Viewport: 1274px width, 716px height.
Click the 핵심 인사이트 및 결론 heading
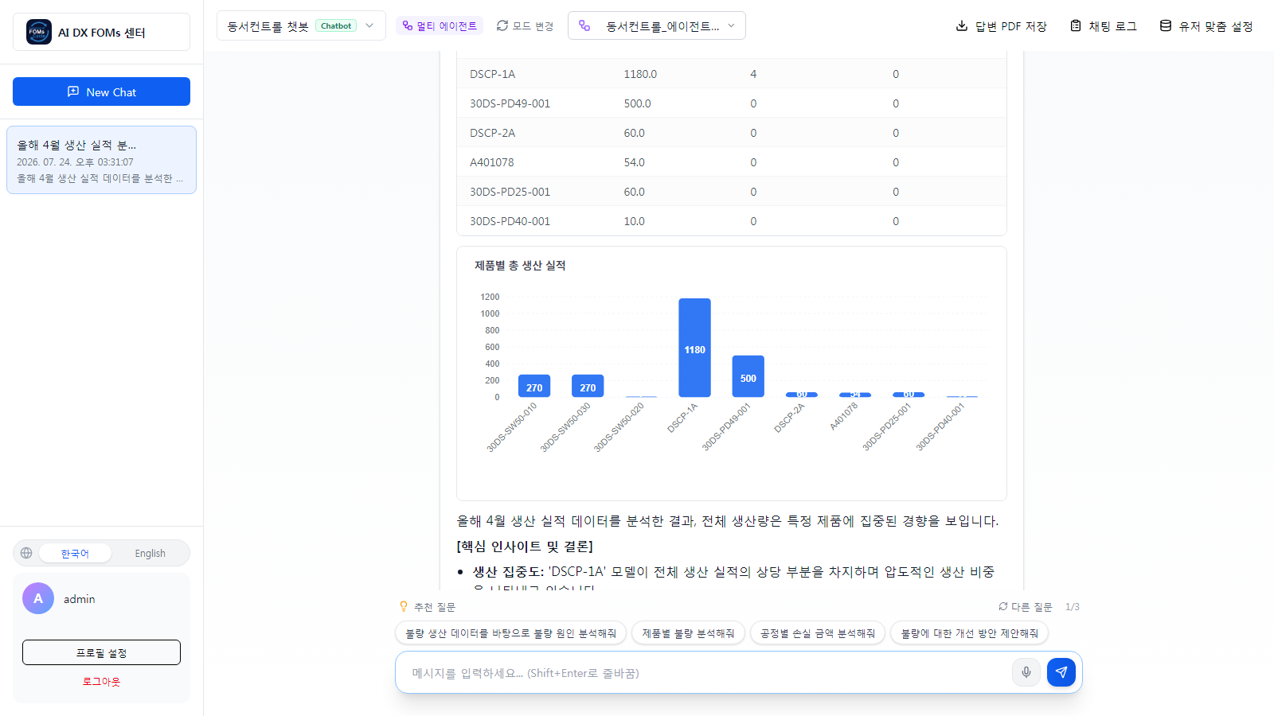click(x=525, y=547)
